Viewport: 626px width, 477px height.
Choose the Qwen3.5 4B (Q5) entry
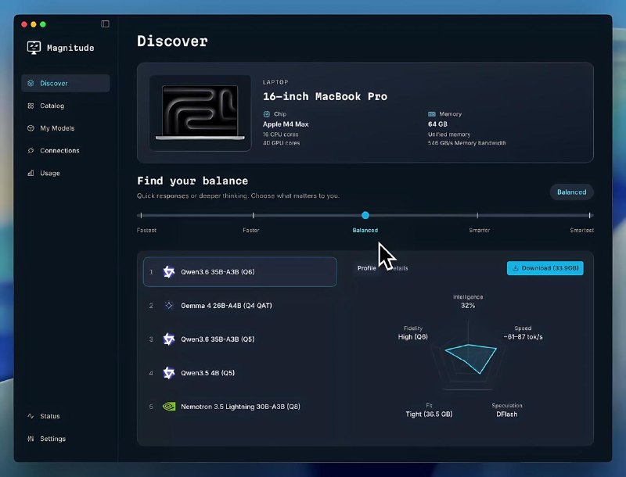[x=240, y=373]
